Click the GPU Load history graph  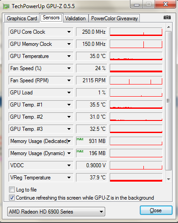tap(136, 93)
